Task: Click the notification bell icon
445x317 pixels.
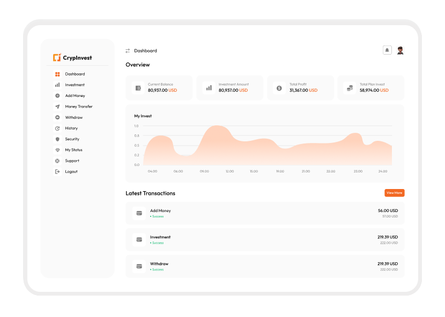Action: tap(387, 50)
